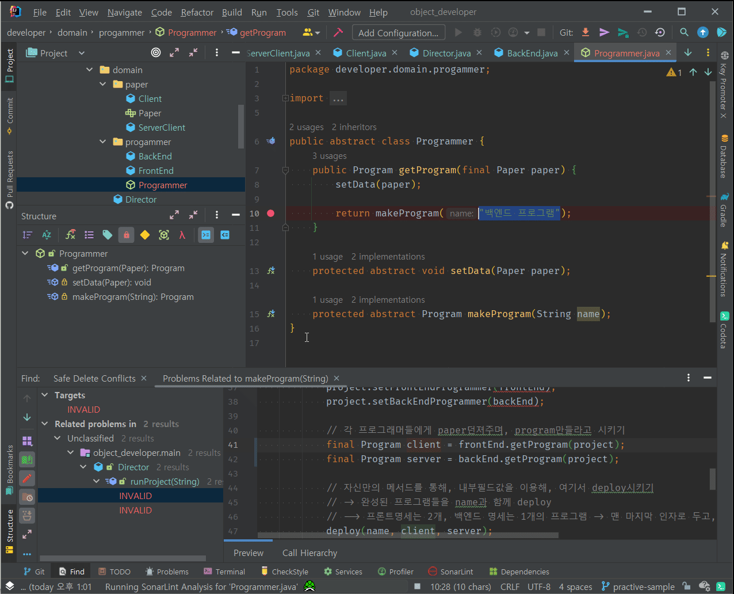The height and width of the screenshot is (594, 734).
Task: Collapse the Related problems in node
Action: click(45, 424)
